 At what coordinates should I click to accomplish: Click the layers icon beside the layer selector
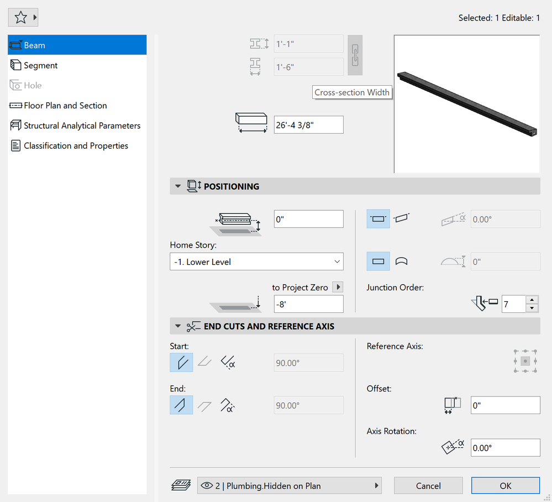[181, 485]
